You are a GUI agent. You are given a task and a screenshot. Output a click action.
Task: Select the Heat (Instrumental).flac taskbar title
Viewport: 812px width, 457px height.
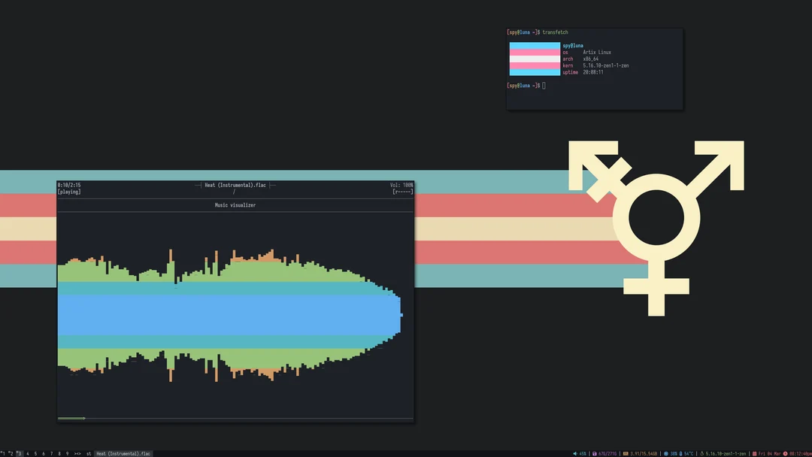(x=123, y=453)
